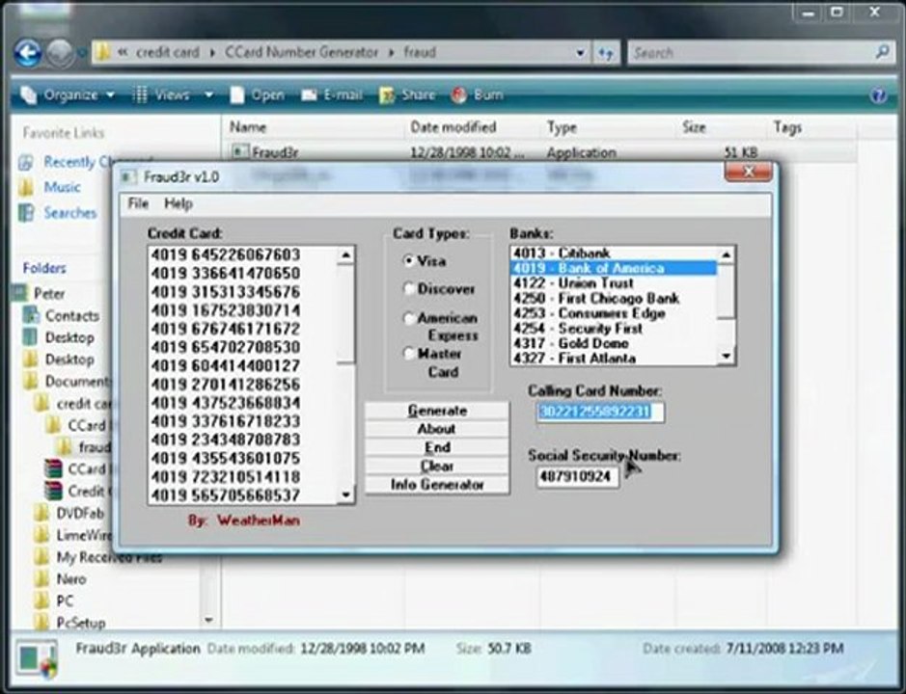Select '4317 - Gold Dome' bank
This screenshot has height=694, width=906.
pyautogui.click(x=614, y=343)
